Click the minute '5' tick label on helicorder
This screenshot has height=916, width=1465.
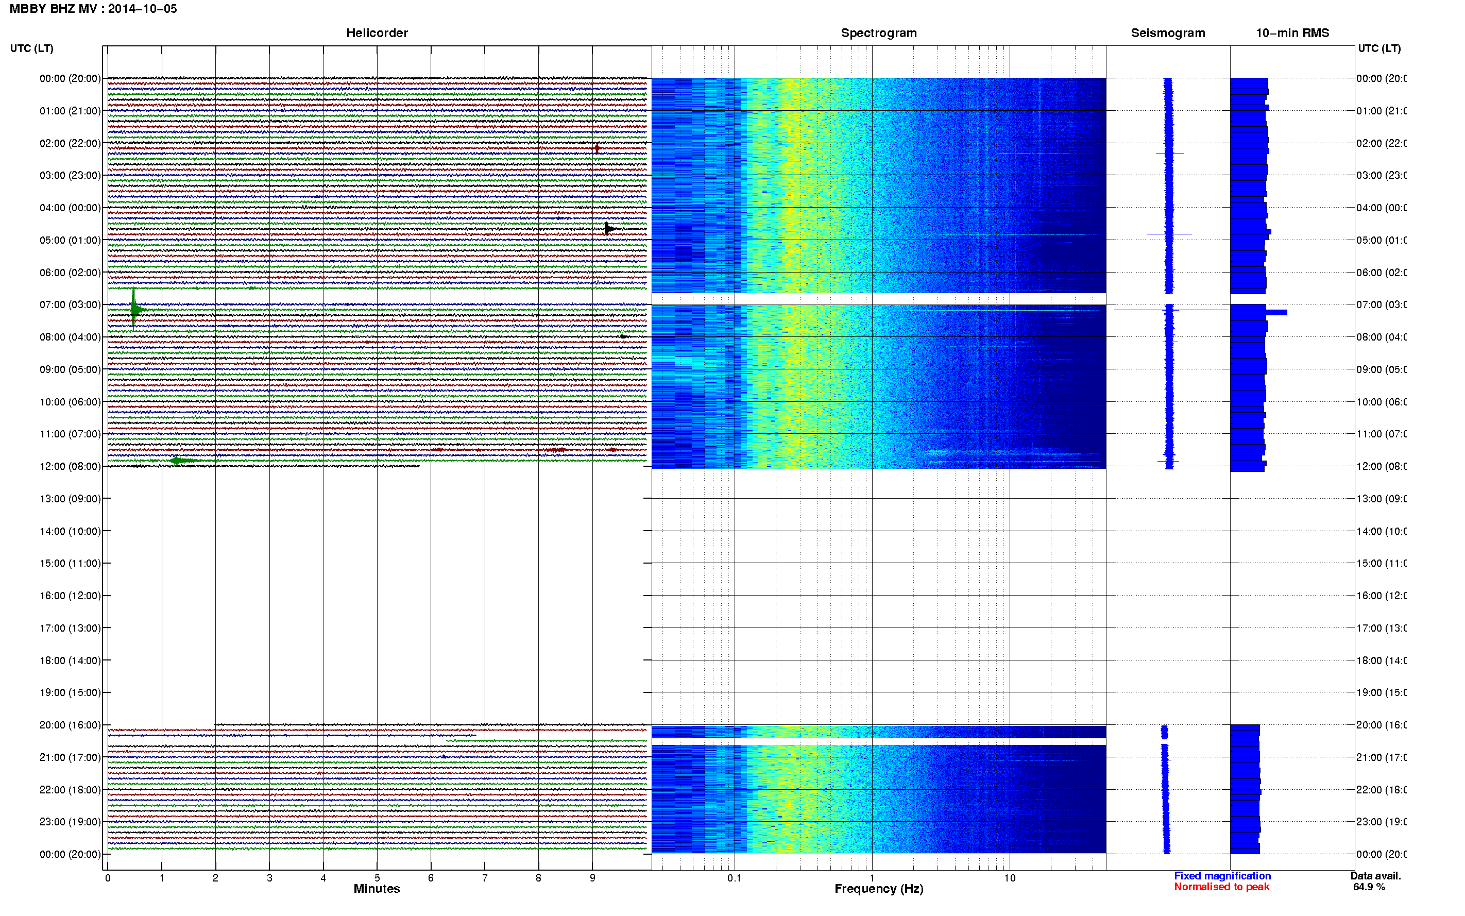(x=377, y=878)
